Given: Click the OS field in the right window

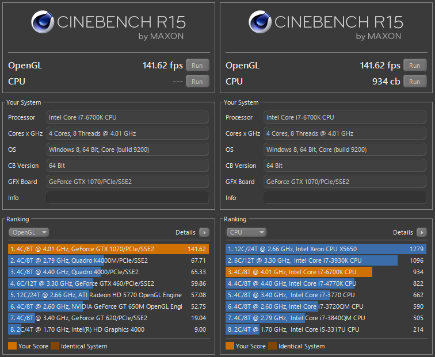Looking at the screenshot, I should [345, 149].
